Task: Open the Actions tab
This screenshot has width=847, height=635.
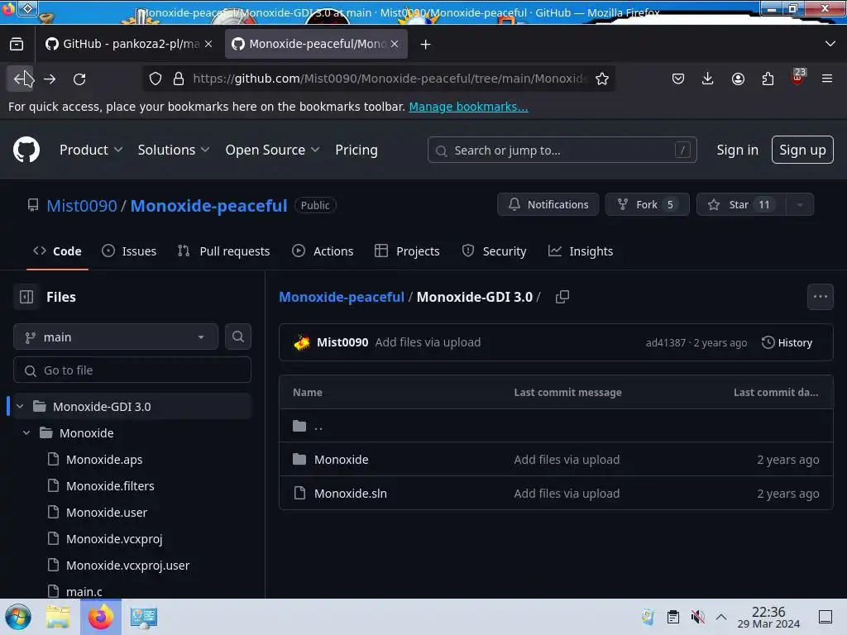Action: click(323, 251)
